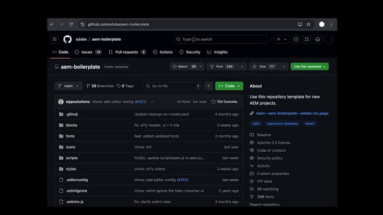Click the Go to file input
The width and height of the screenshot is (383, 215).
[173, 86]
